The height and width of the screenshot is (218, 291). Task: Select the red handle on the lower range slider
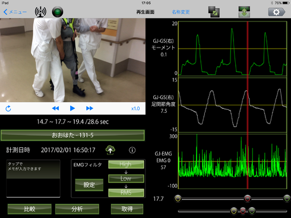243,211
